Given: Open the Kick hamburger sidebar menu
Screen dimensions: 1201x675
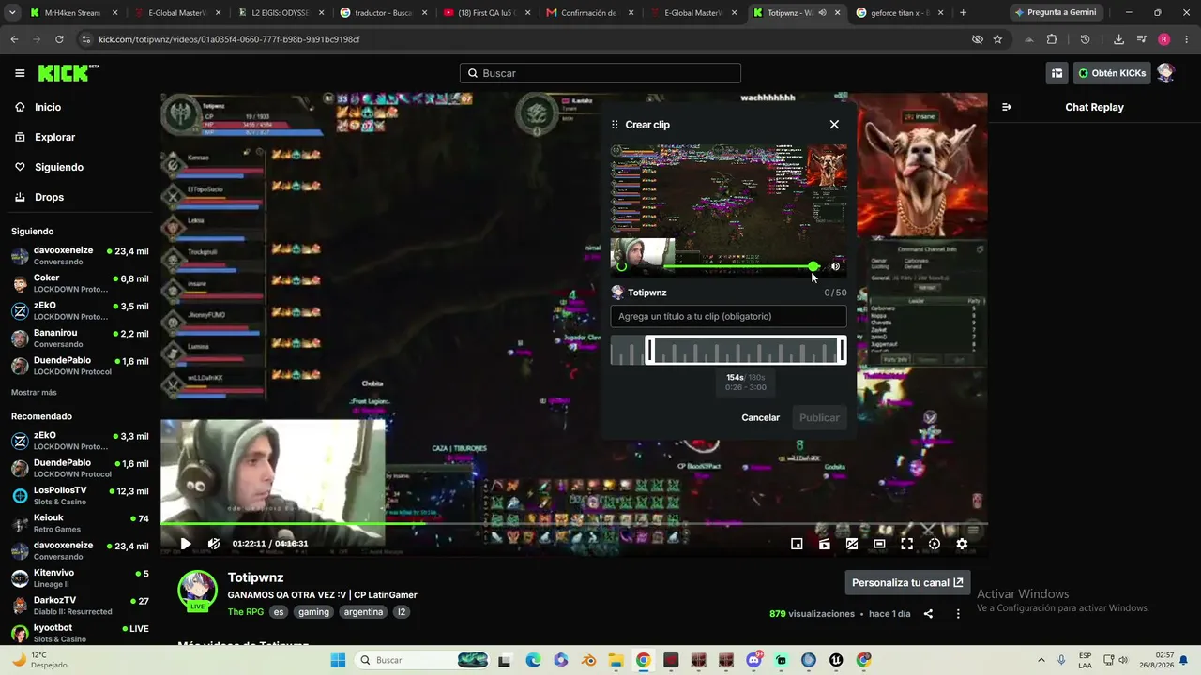Looking at the screenshot, I should point(20,73).
